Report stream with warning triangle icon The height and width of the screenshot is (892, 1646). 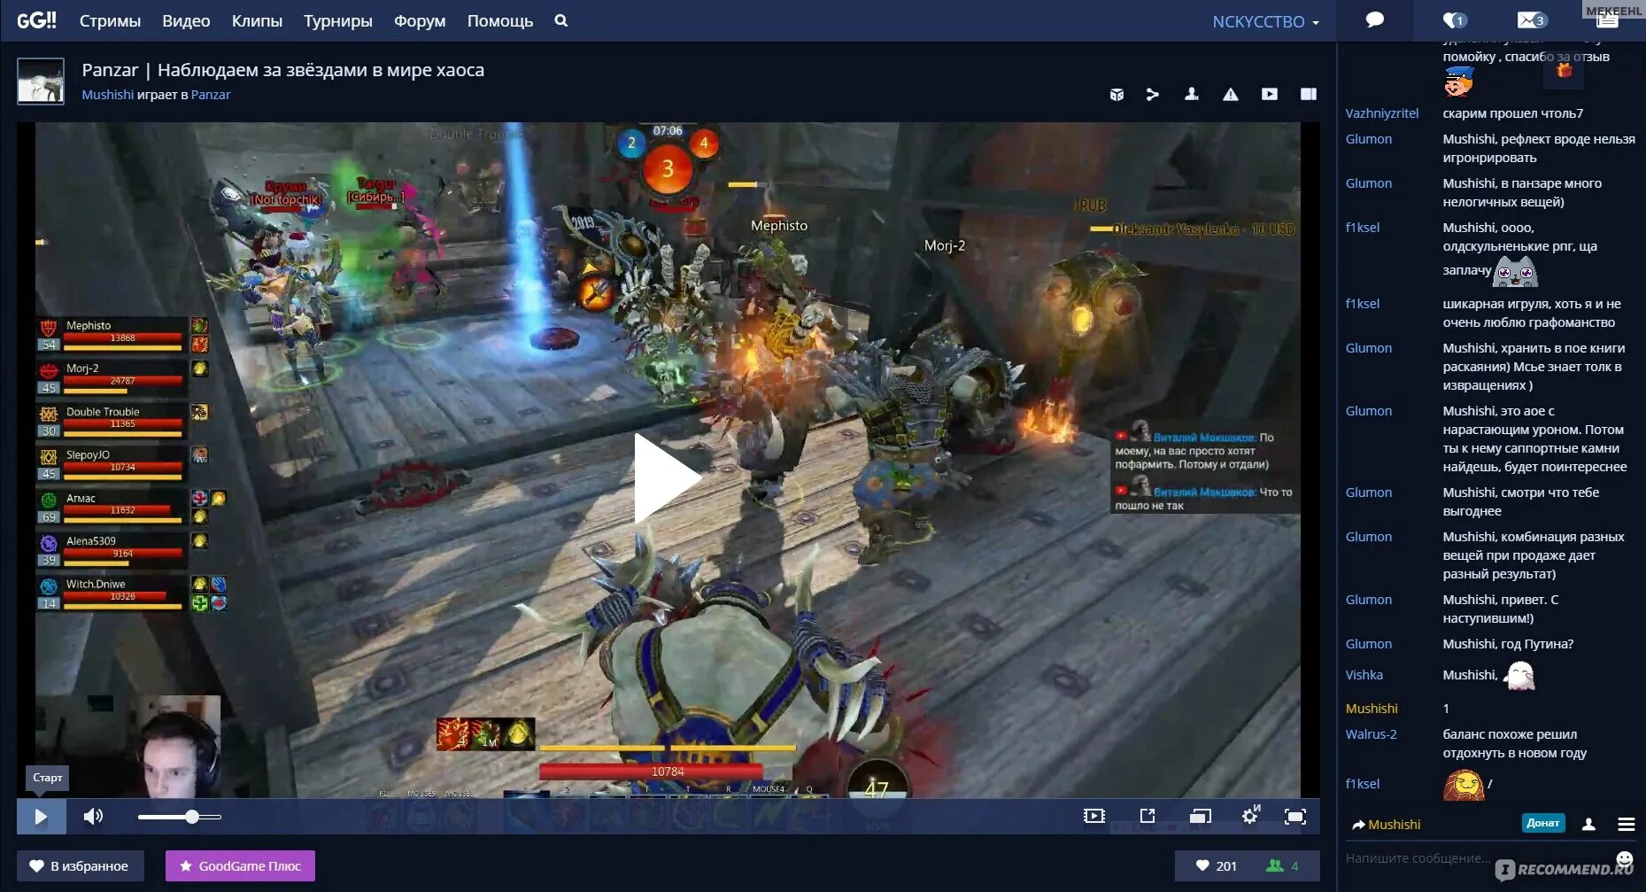click(1231, 94)
